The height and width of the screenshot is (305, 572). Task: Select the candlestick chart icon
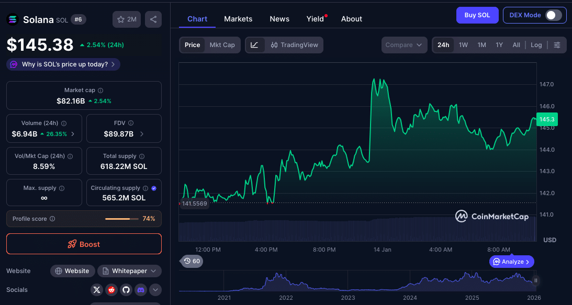(276, 45)
